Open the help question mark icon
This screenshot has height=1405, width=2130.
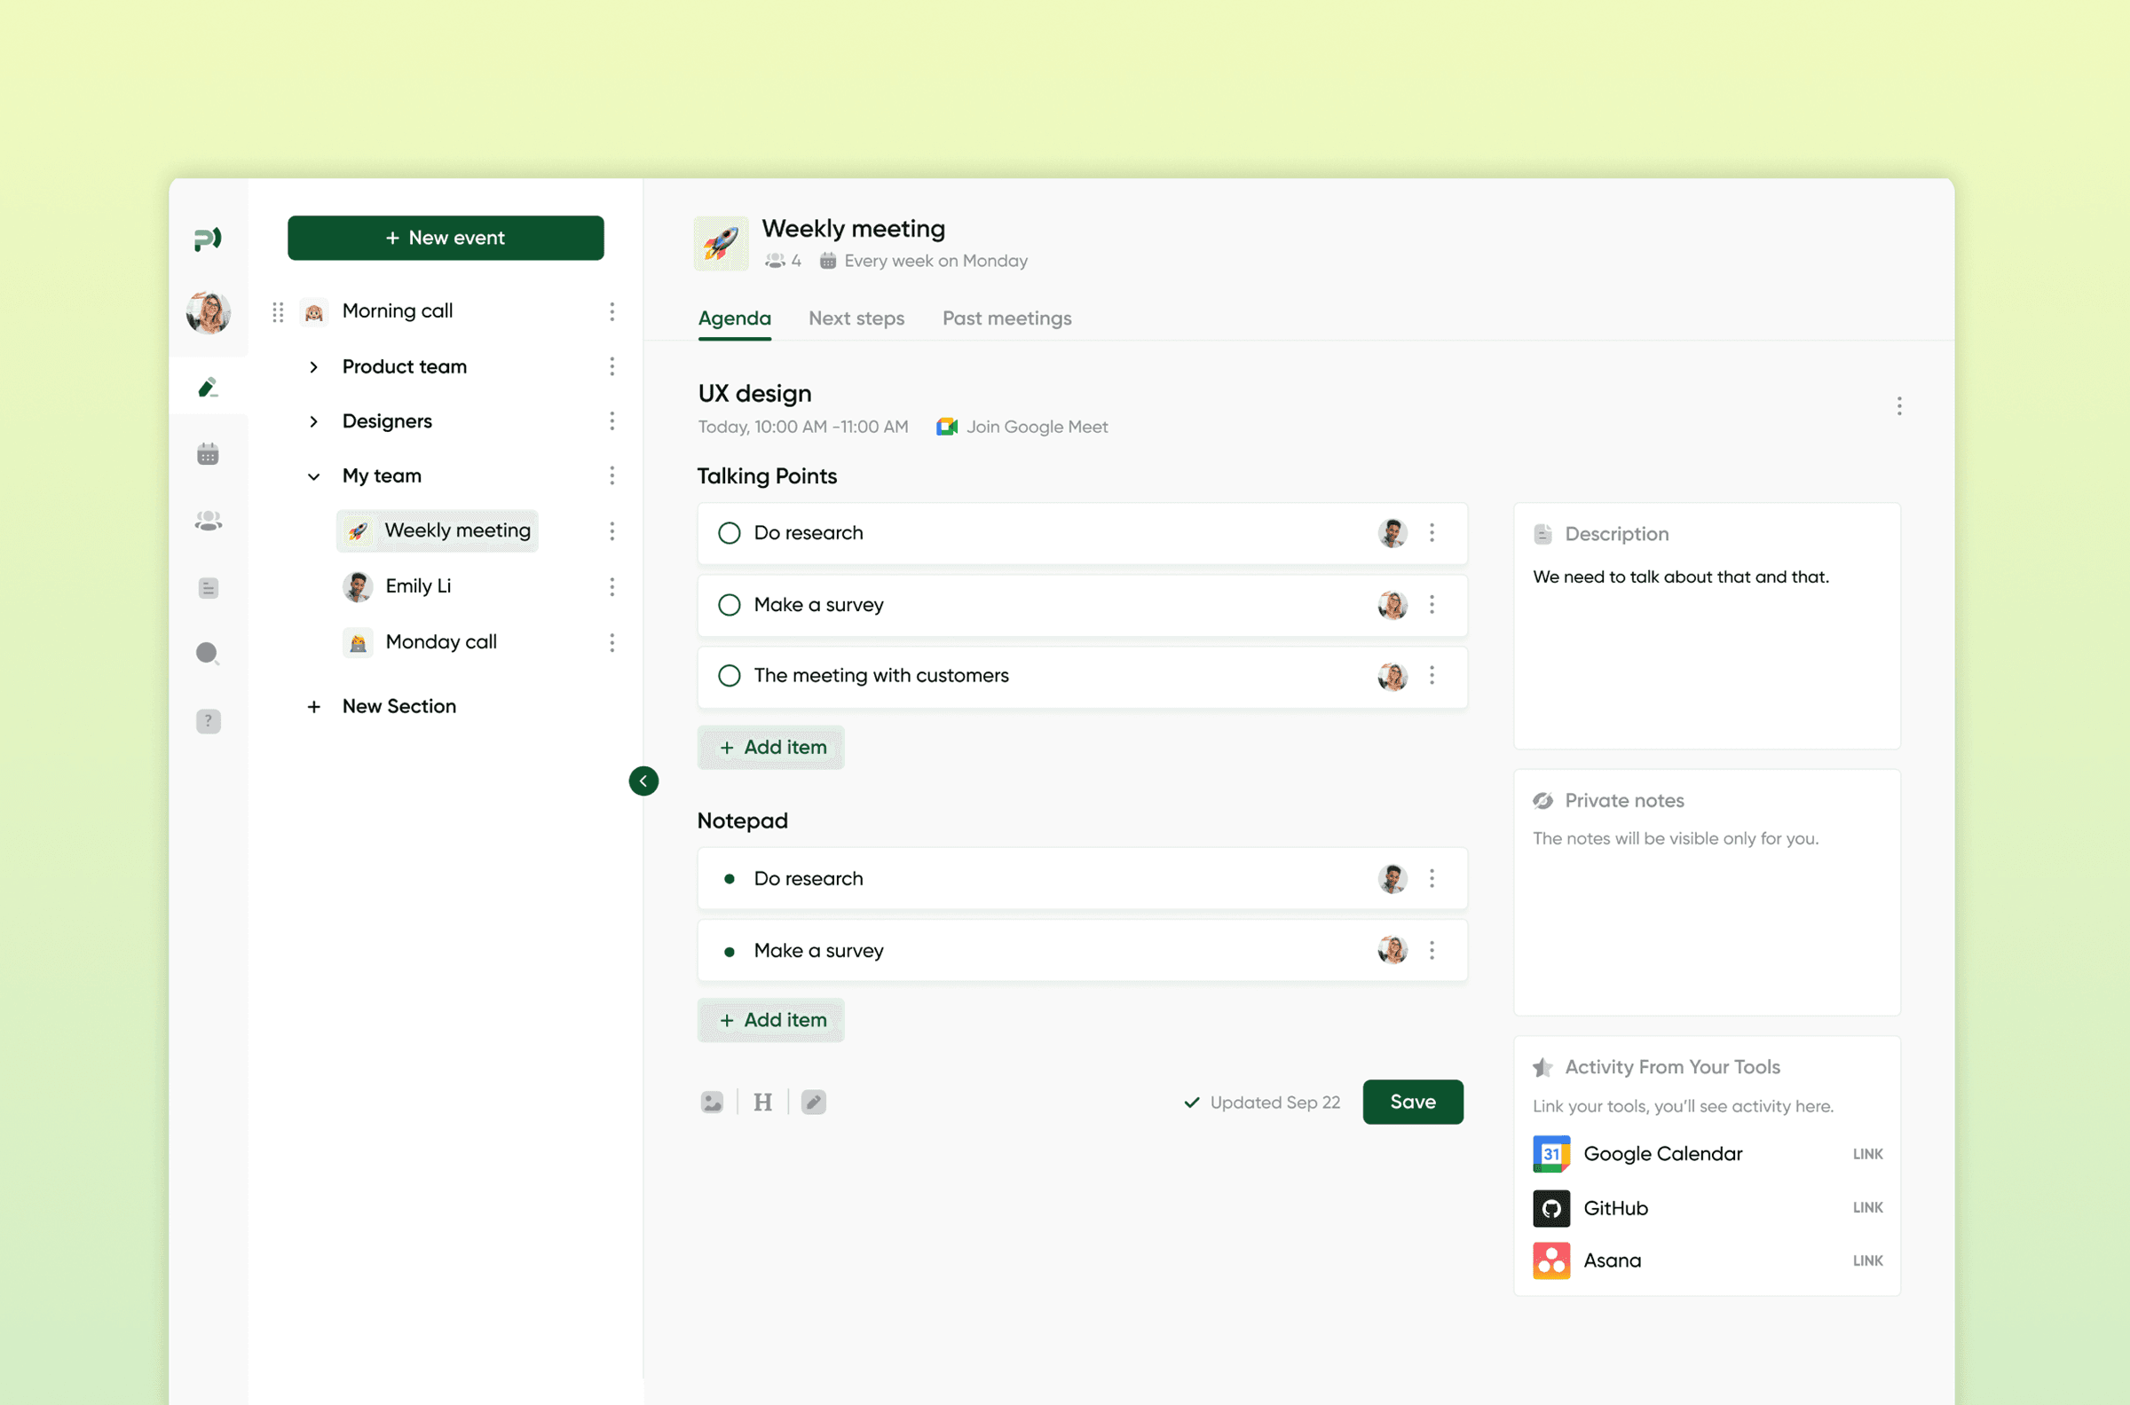click(208, 721)
